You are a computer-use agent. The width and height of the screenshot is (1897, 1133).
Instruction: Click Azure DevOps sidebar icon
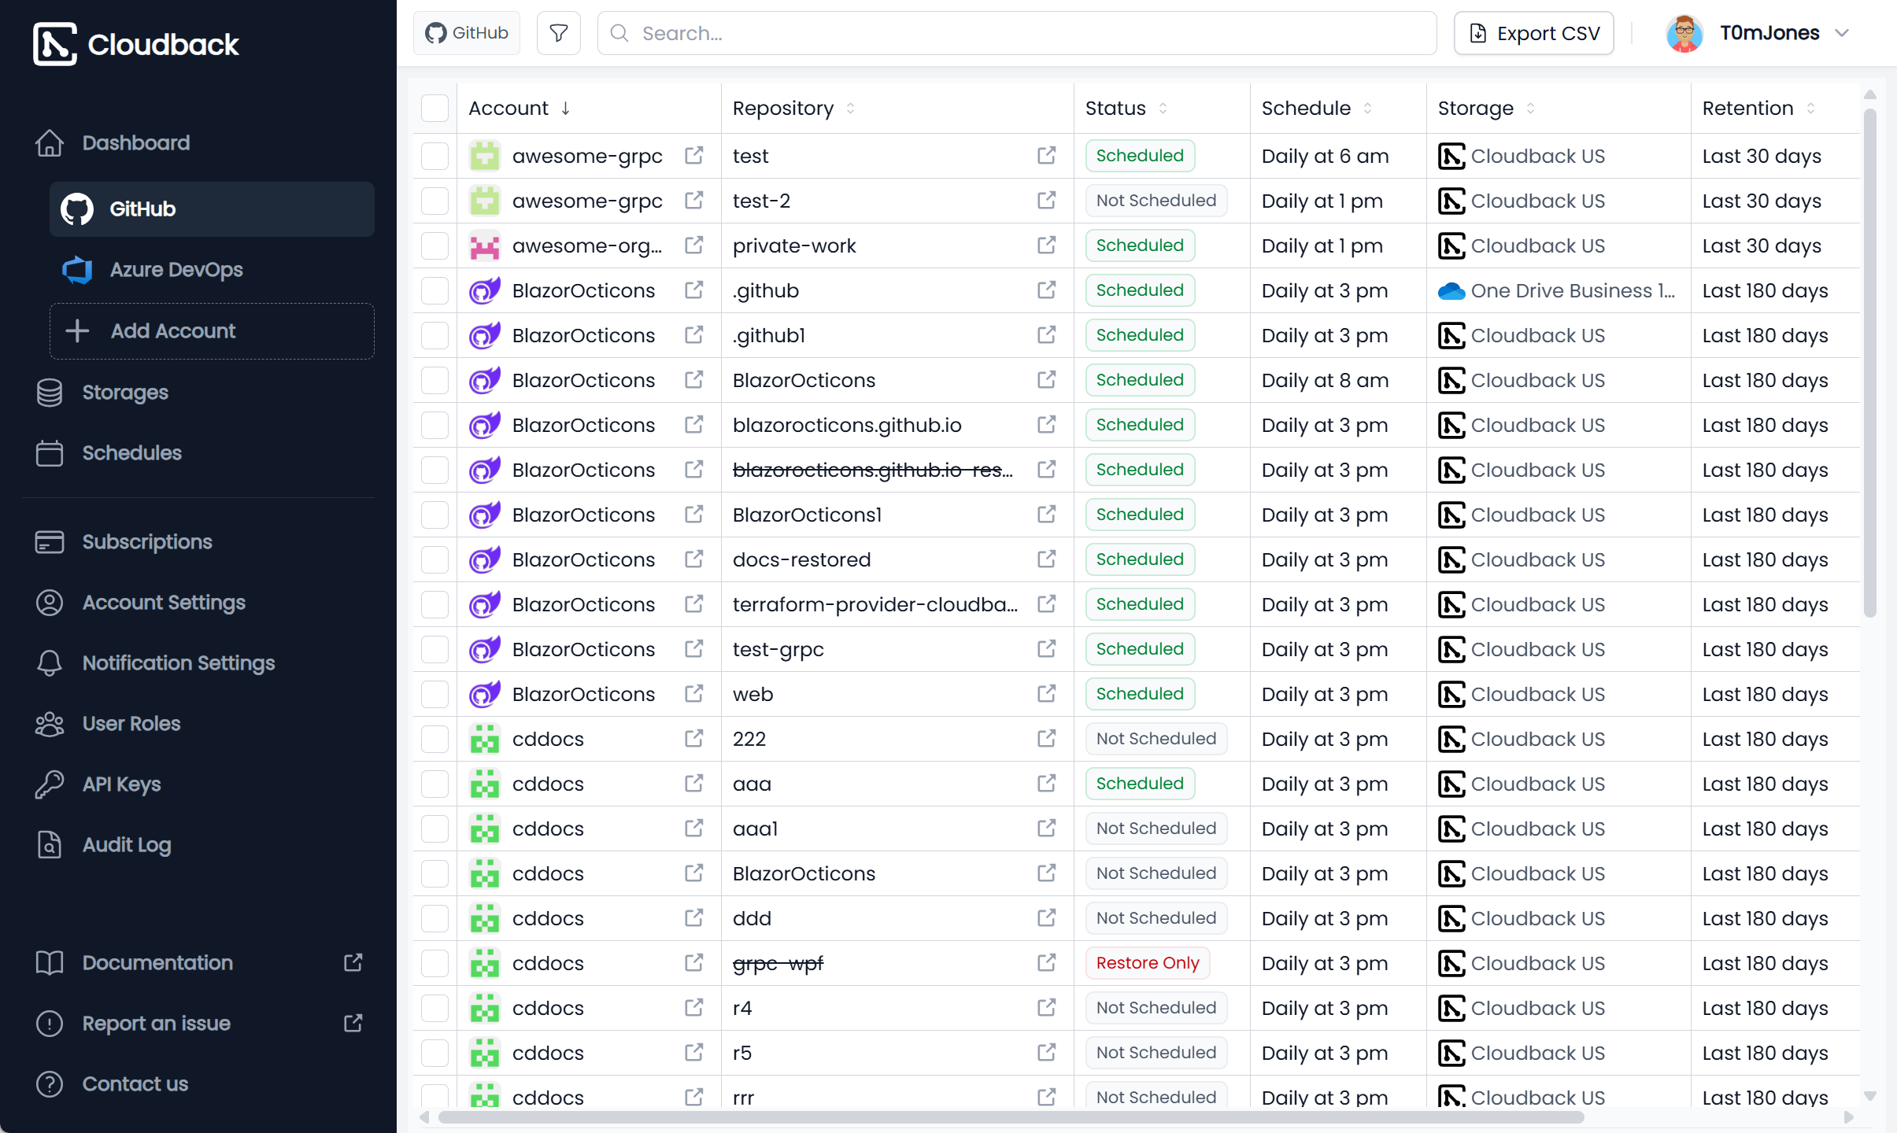tap(77, 270)
